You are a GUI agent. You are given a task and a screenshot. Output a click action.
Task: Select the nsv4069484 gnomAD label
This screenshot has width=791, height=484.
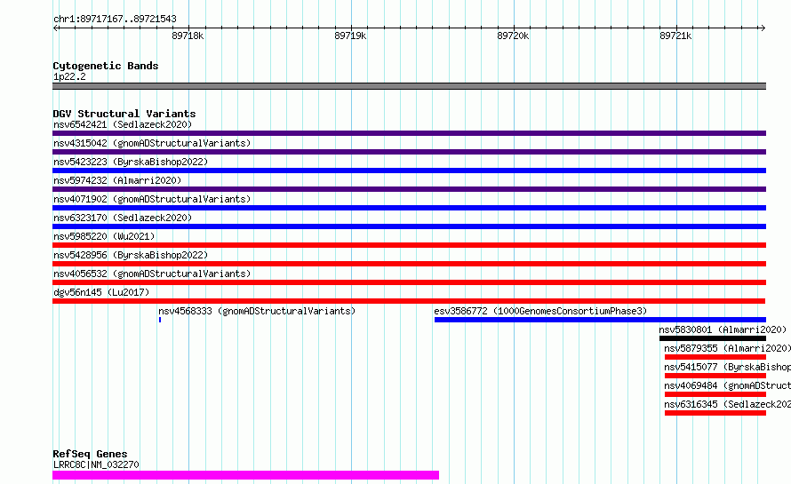coord(727,385)
